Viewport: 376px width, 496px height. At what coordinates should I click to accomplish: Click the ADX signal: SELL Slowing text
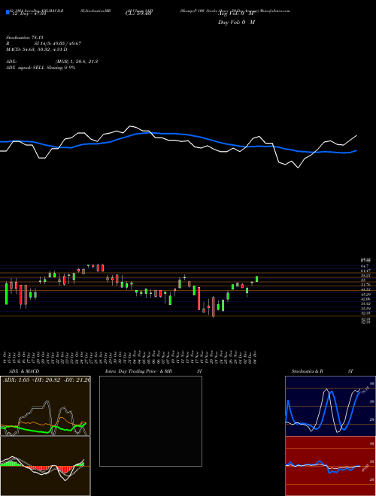[41, 68]
